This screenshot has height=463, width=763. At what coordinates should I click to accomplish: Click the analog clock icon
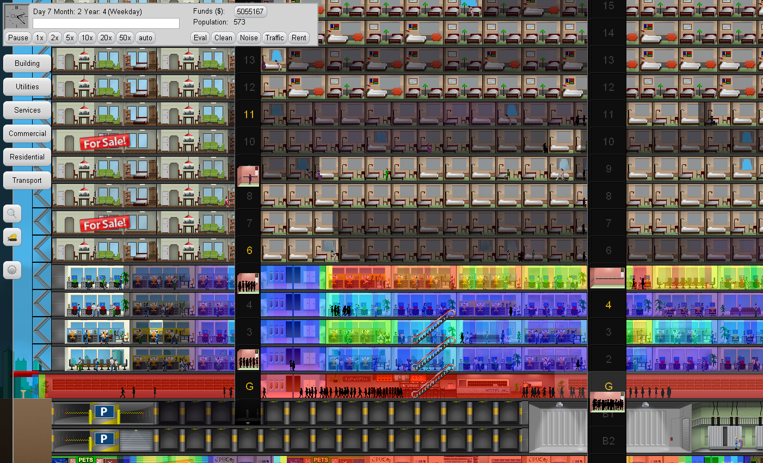pos(16,17)
